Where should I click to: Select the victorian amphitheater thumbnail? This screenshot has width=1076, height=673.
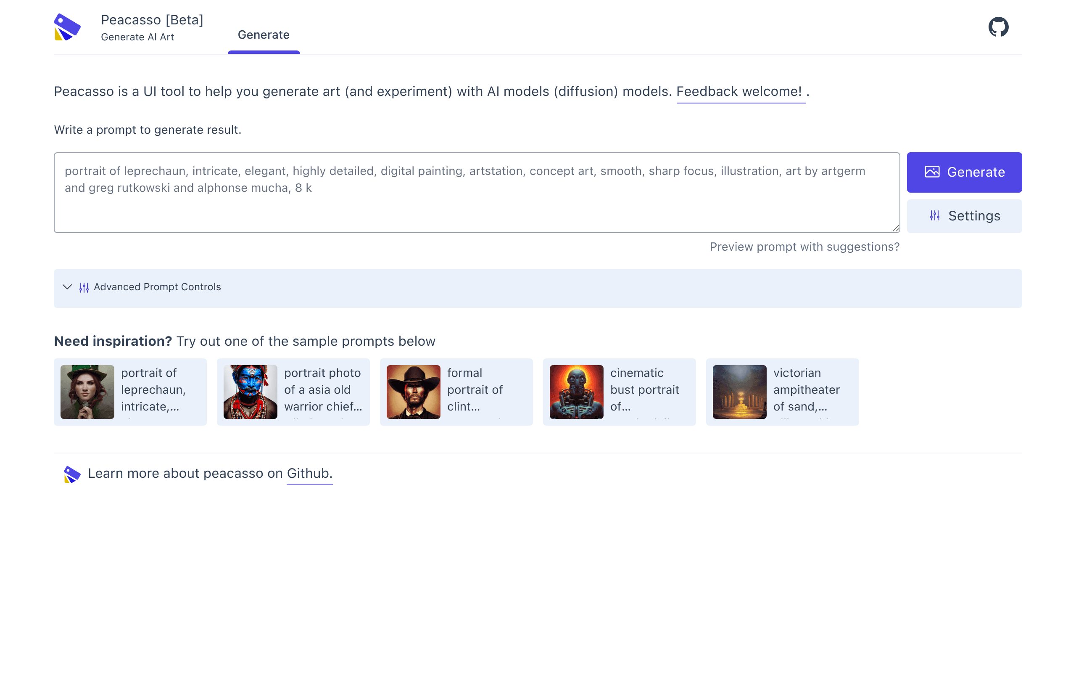pyautogui.click(x=739, y=392)
